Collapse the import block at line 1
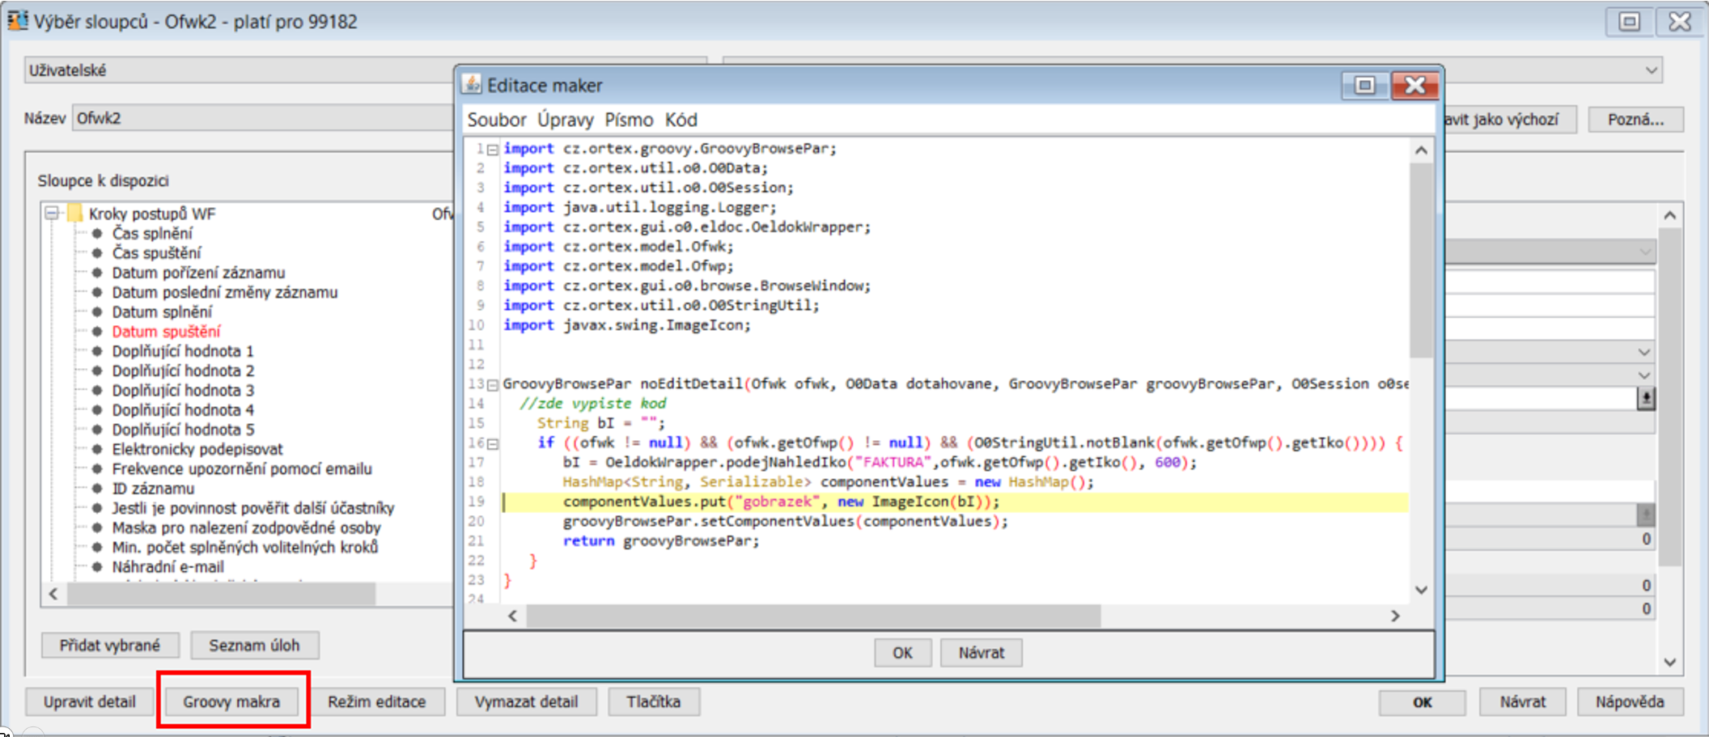The width and height of the screenshot is (1709, 737). coord(493,150)
